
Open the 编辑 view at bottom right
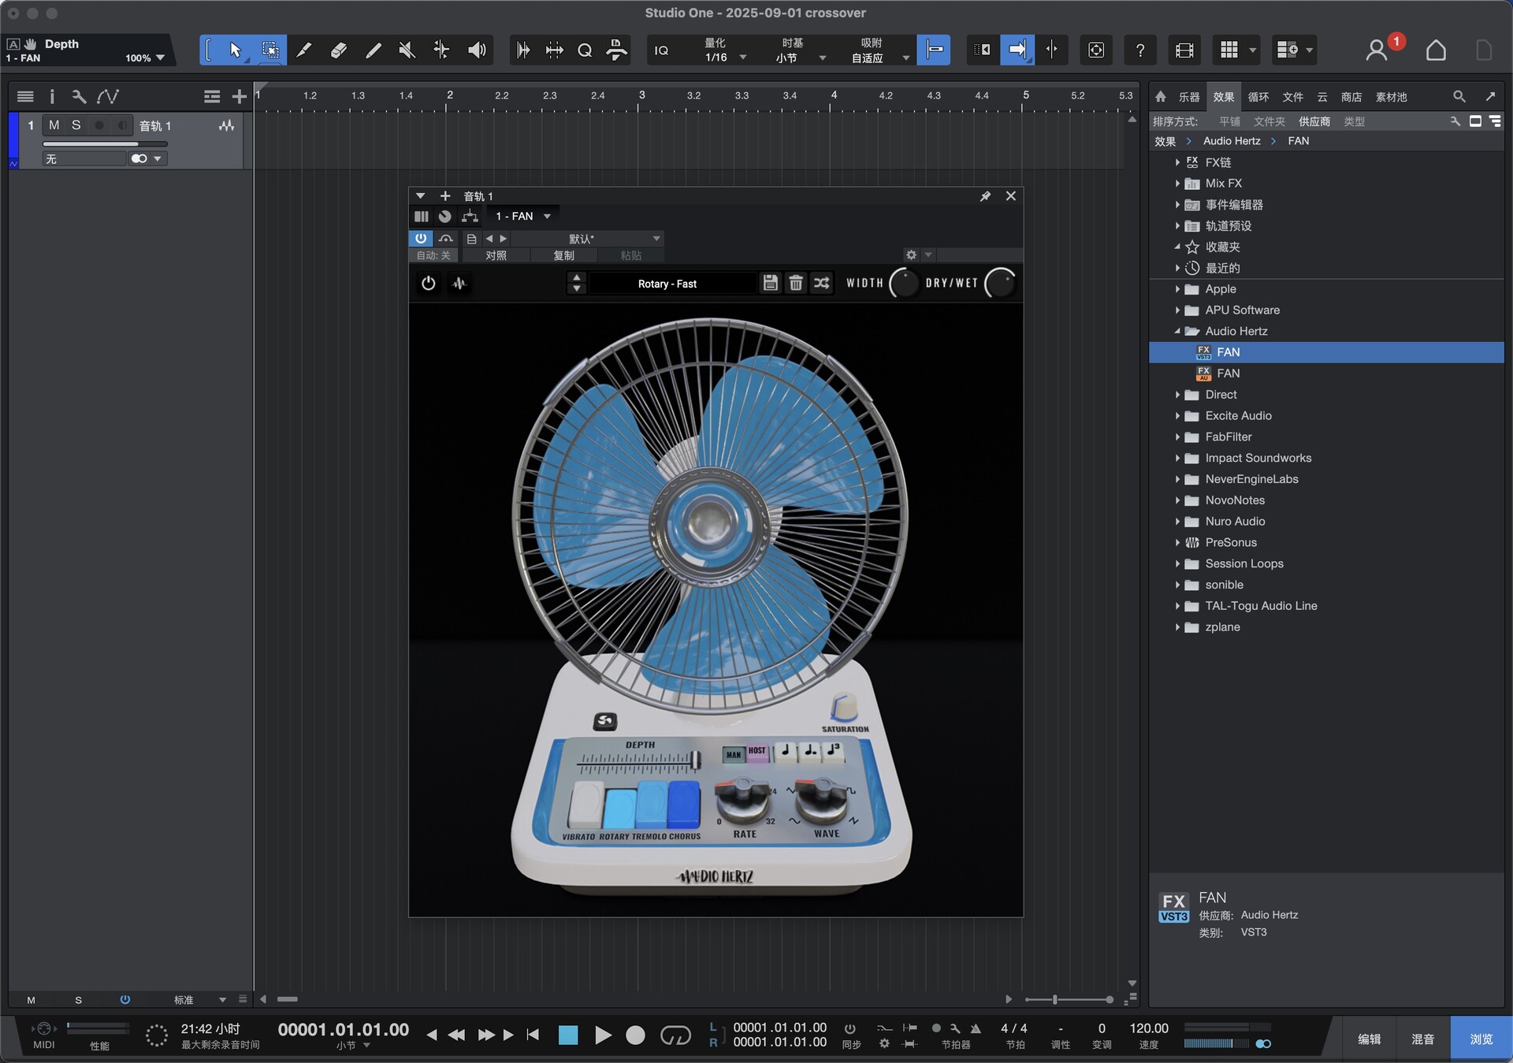click(x=1370, y=1039)
